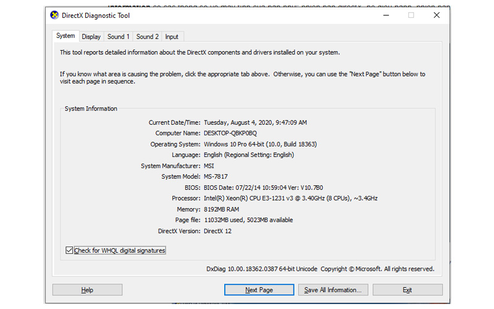The height and width of the screenshot is (309, 494).
Task: Click the 8192MB RAM memory value
Action: [221, 210]
